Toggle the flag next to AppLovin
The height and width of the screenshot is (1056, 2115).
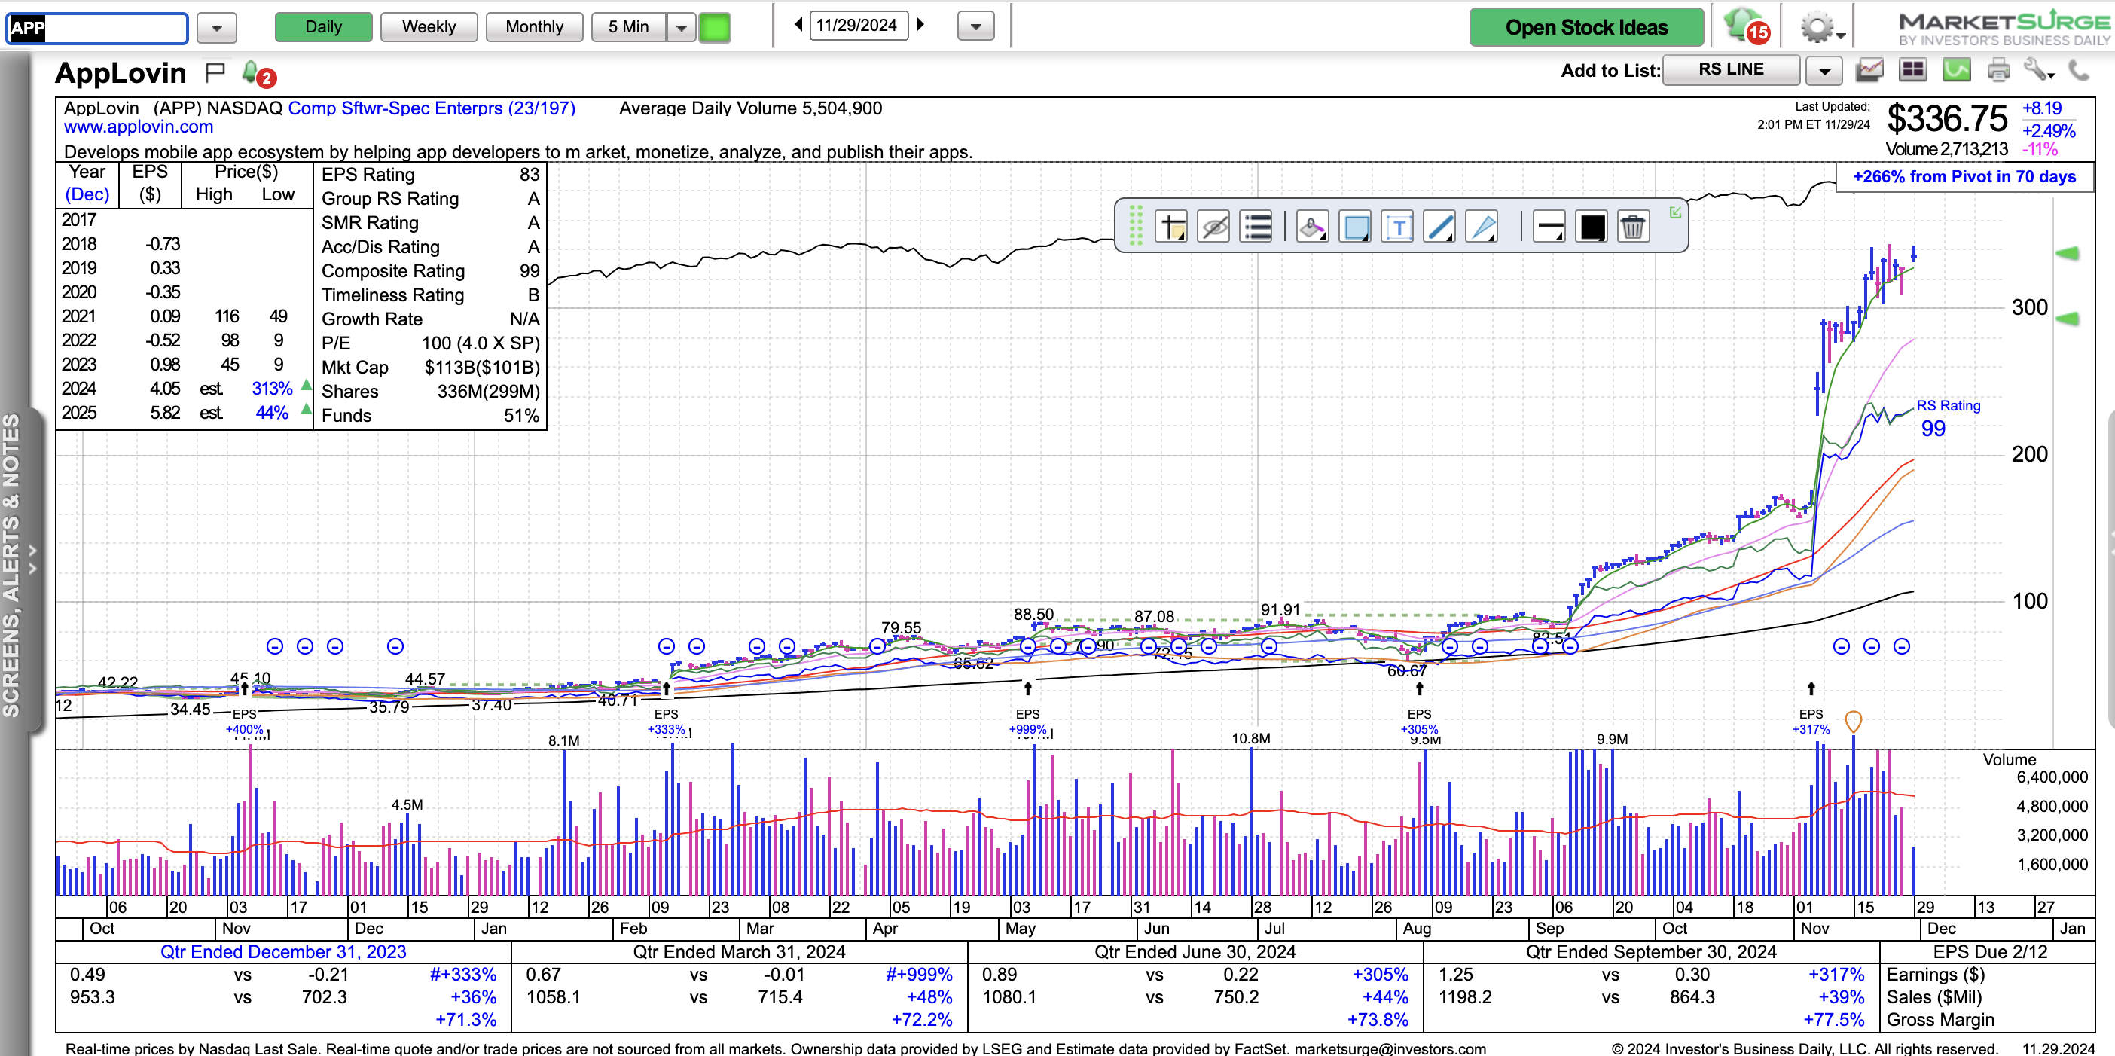[x=215, y=73]
